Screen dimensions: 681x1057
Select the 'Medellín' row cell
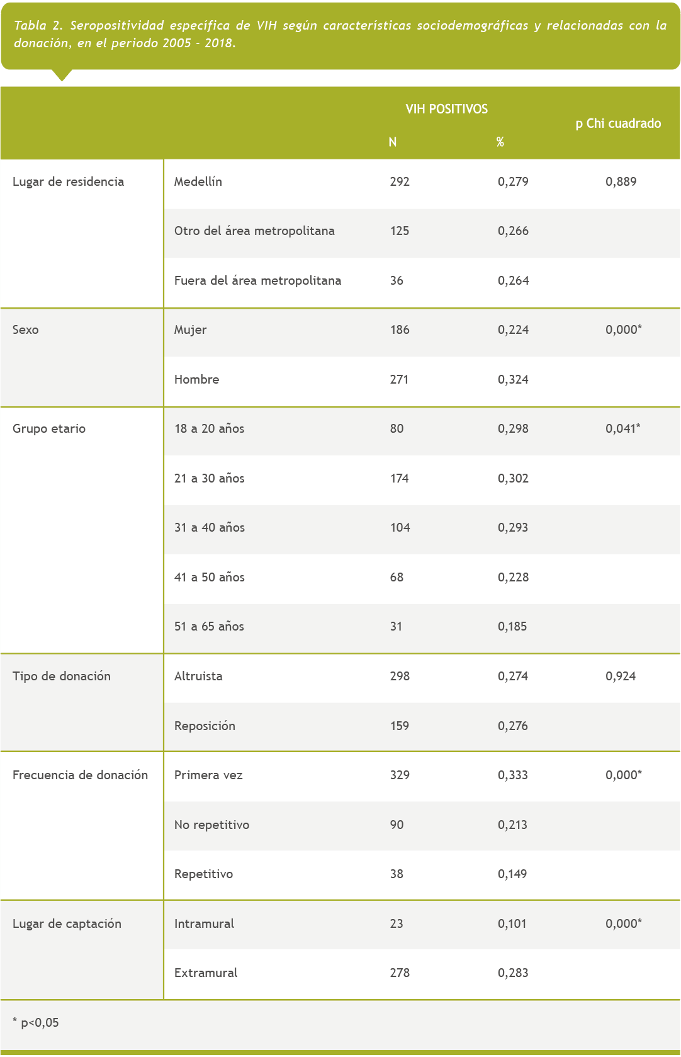point(198,182)
